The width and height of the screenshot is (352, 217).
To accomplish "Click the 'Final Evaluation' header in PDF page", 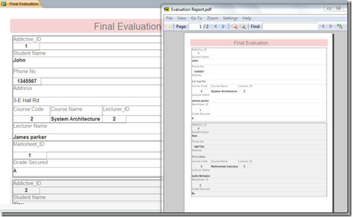I will coord(251,43).
